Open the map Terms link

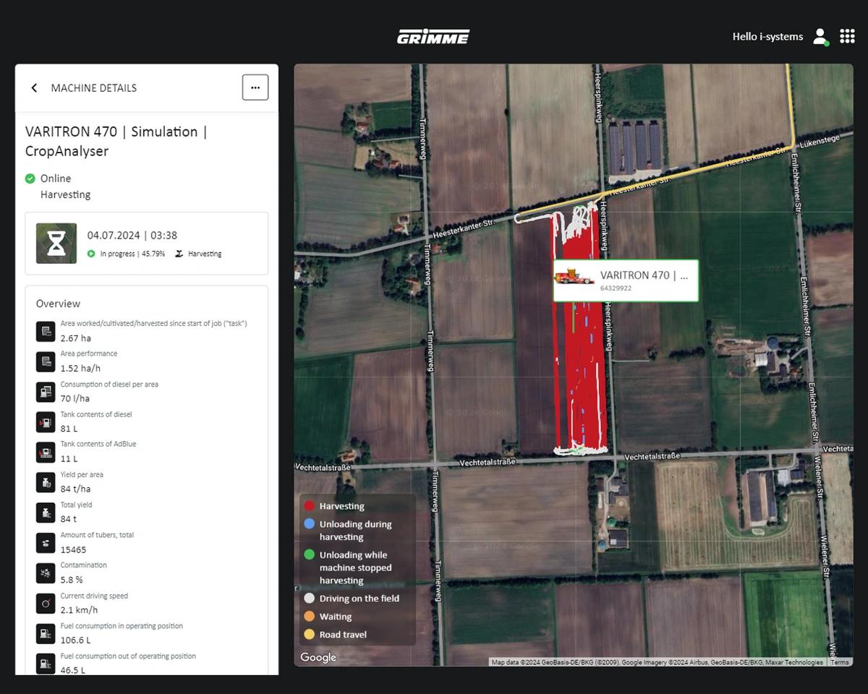pyautogui.click(x=839, y=662)
